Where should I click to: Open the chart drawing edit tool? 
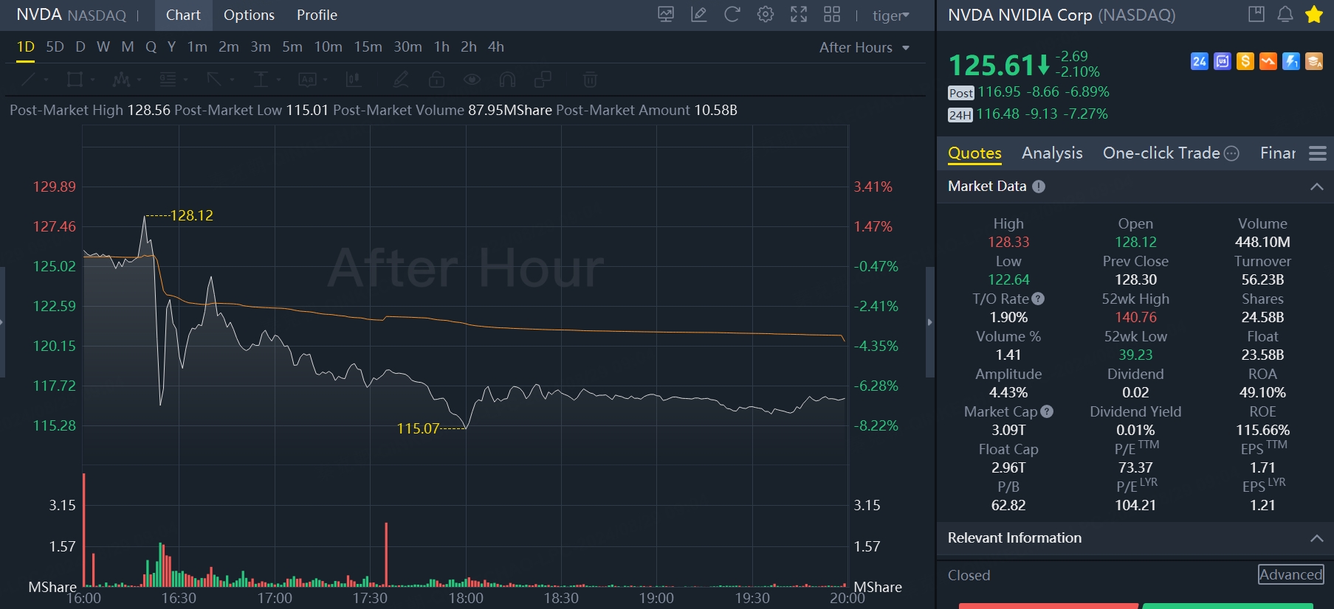point(698,15)
